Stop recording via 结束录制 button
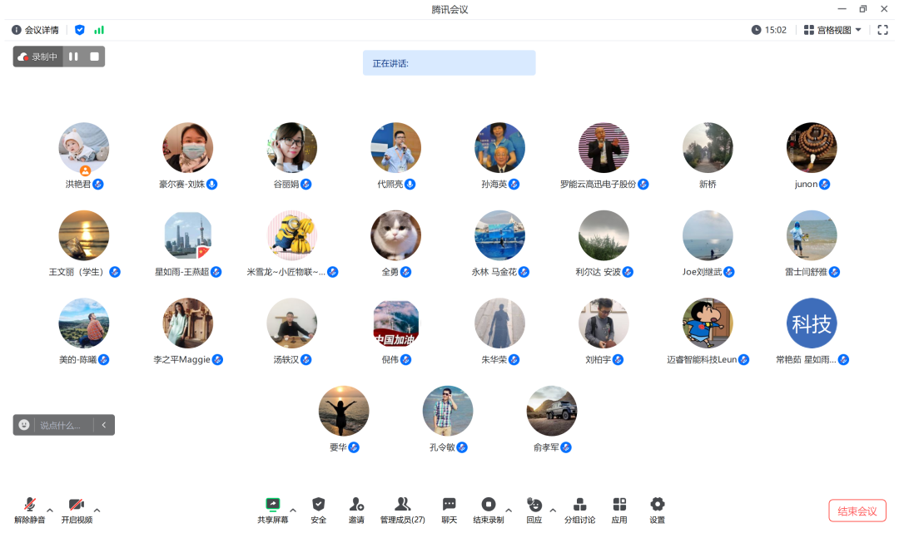This screenshot has width=899, height=533. 488,510
